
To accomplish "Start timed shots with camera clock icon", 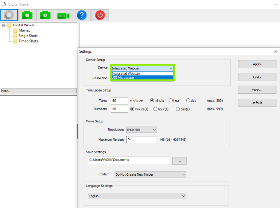I will coord(45,15).
